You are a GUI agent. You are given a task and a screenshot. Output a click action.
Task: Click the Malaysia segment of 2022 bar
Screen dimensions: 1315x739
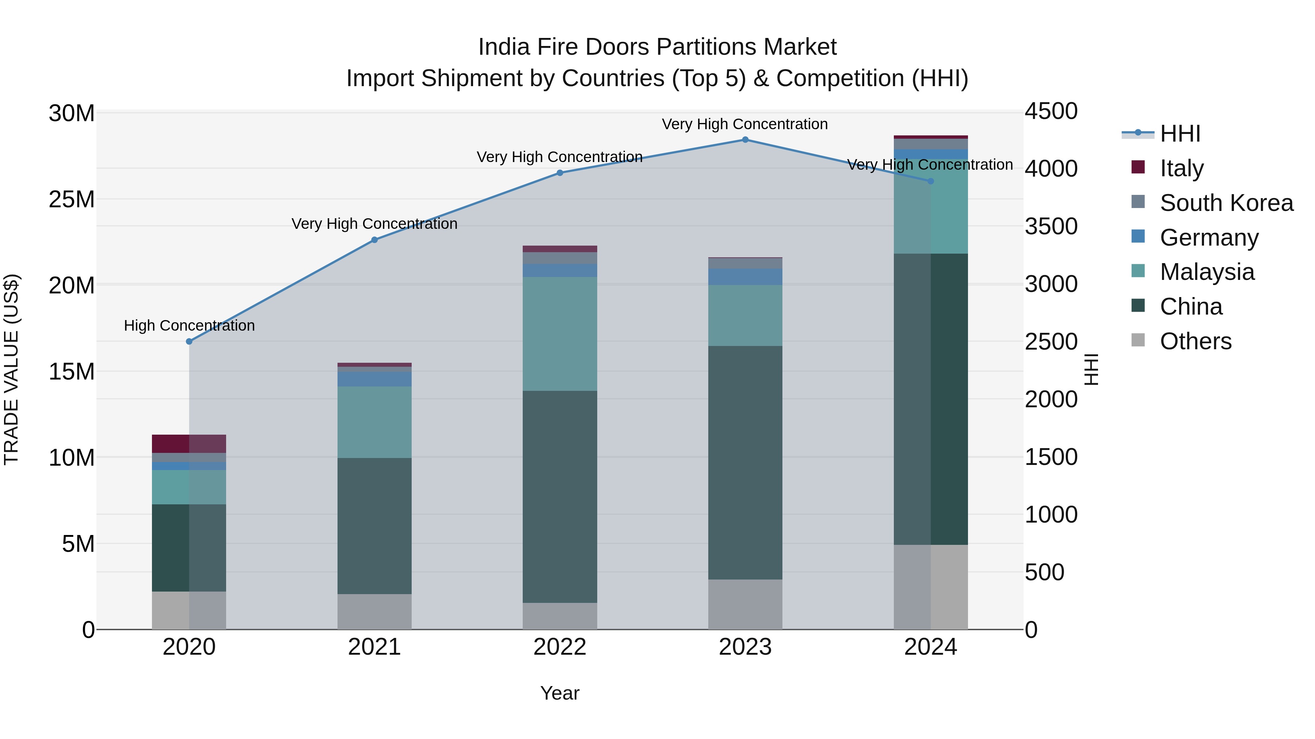560,334
